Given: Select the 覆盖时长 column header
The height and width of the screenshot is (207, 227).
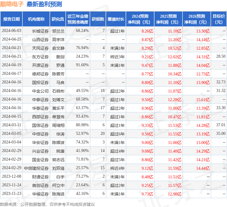Looking at the screenshot, I should click(x=116, y=19).
